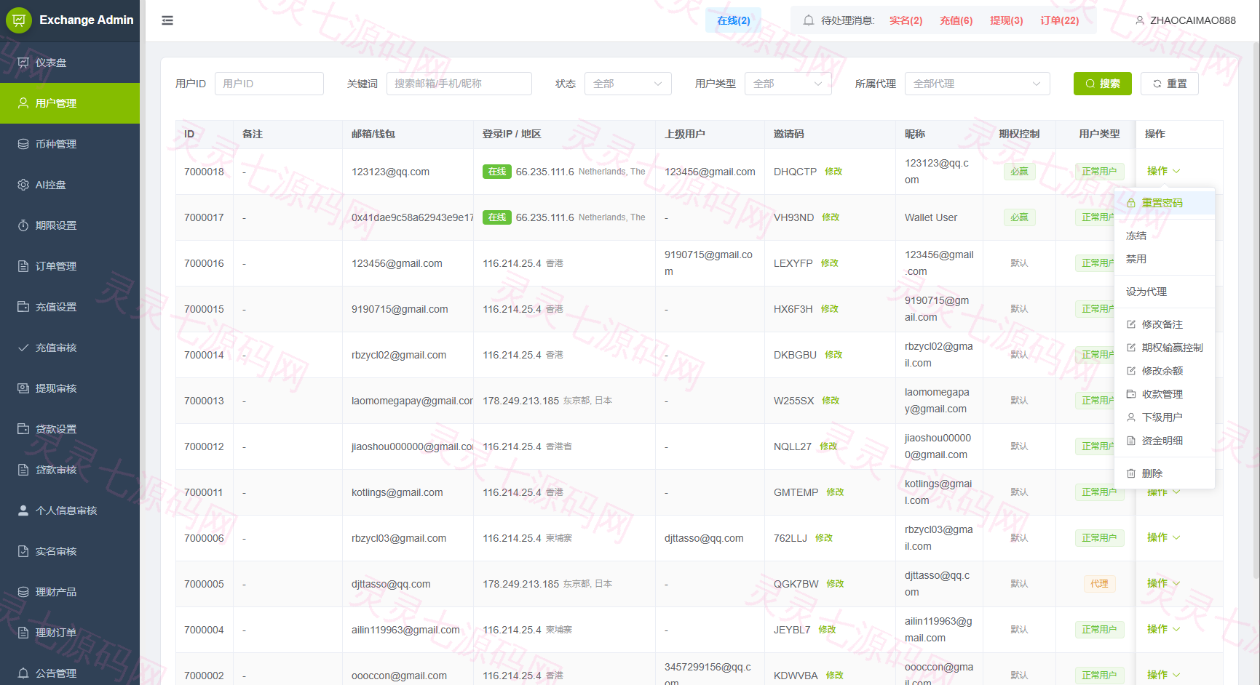The image size is (1260, 685).
Task: Click the 必赢 tag for user 7000017
Action: (x=1019, y=217)
